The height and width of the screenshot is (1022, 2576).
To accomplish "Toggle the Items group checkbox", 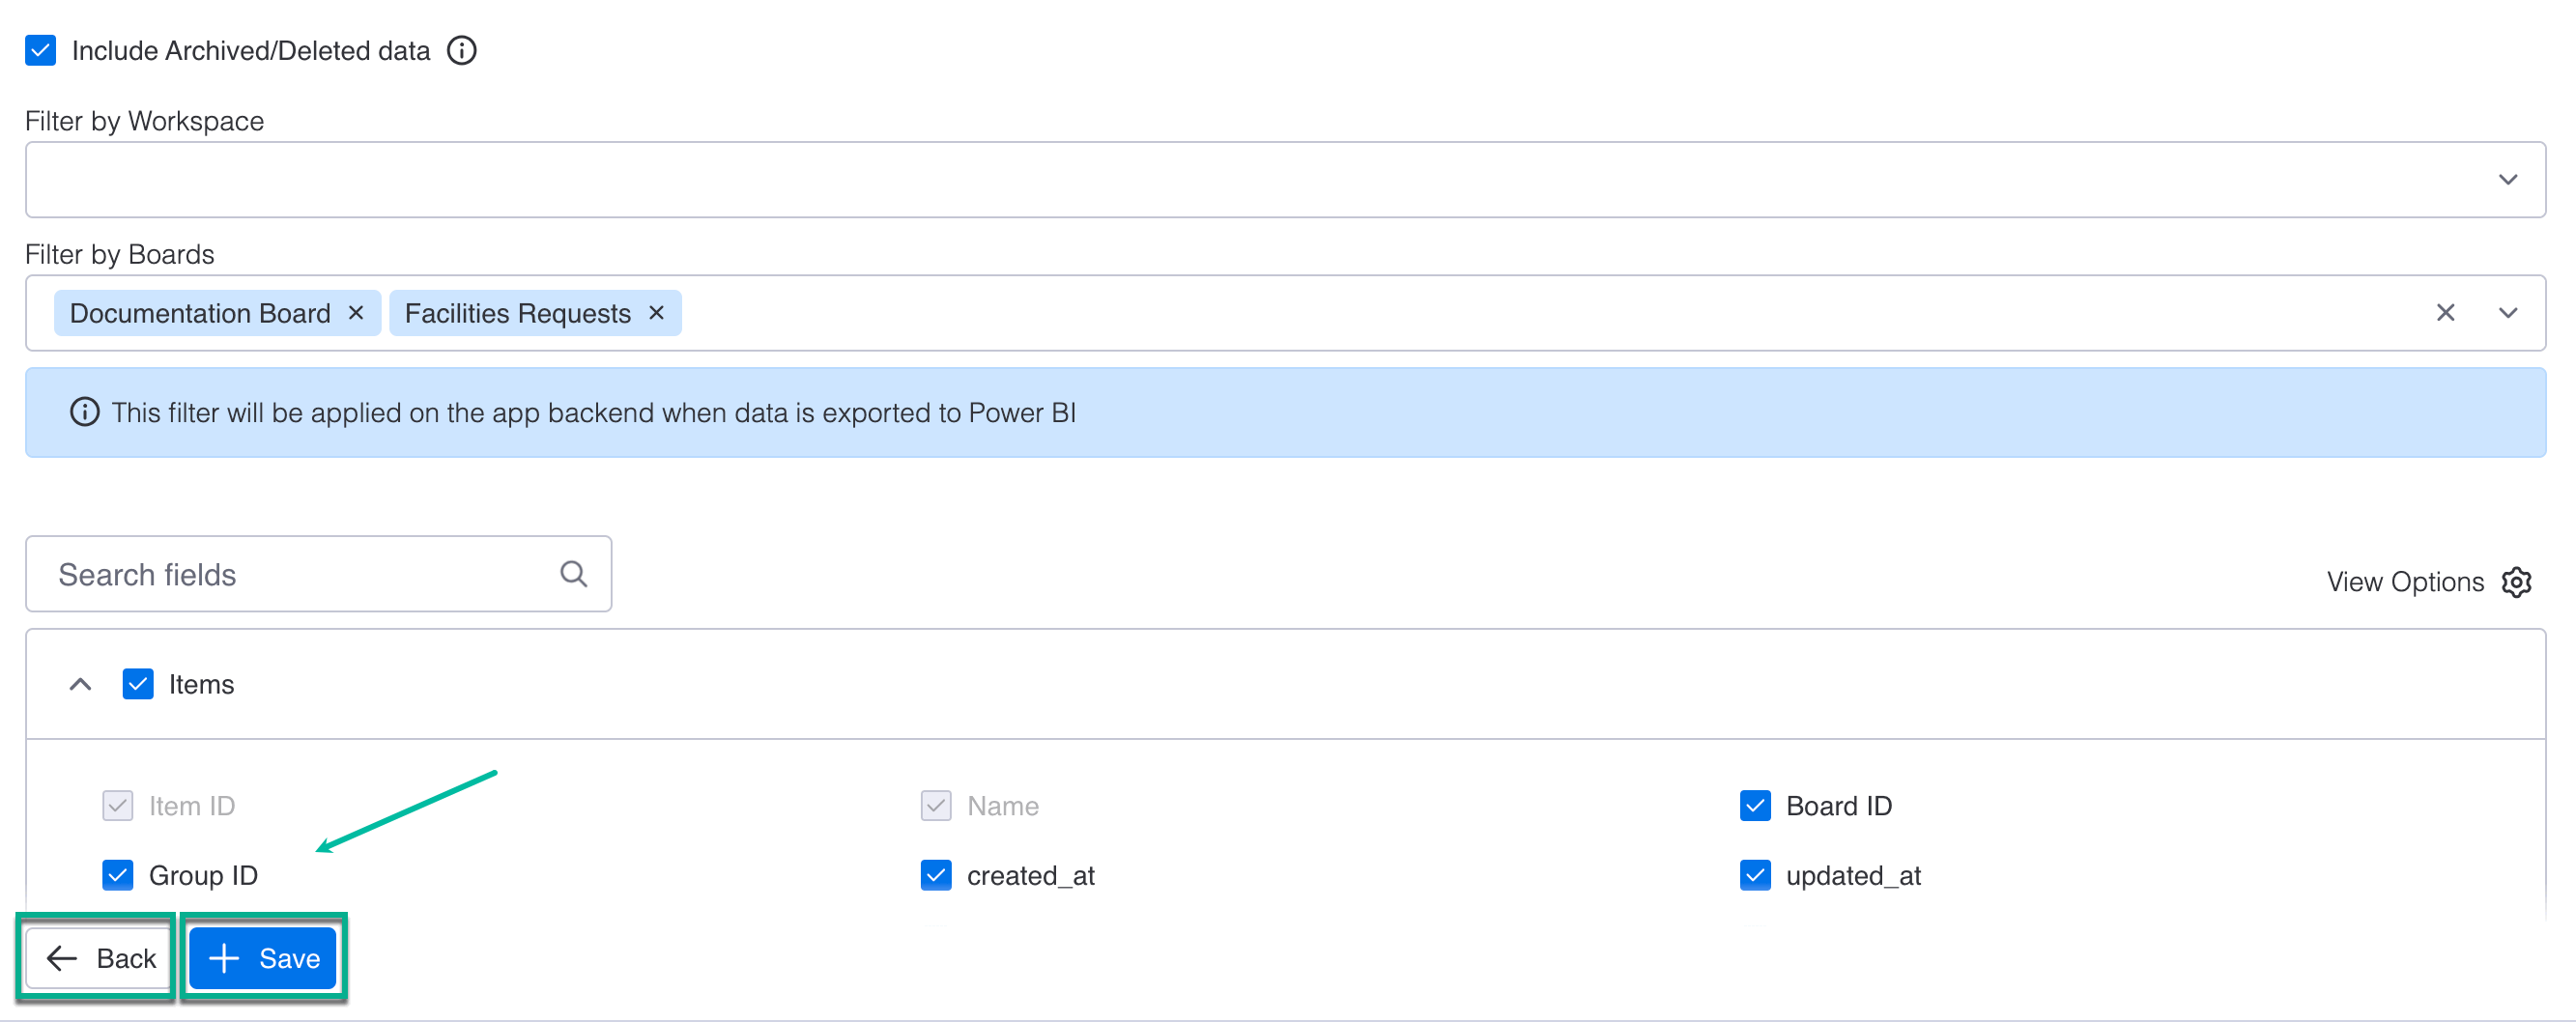I will coord(138,684).
